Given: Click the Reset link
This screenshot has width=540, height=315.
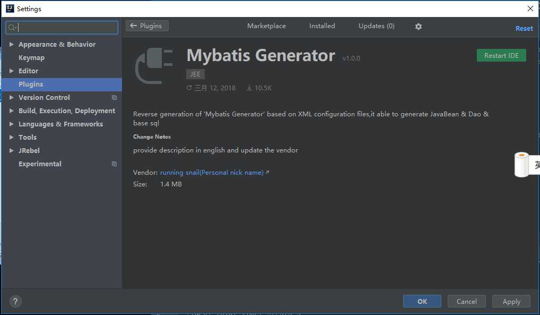Looking at the screenshot, I should coord(524,29).
